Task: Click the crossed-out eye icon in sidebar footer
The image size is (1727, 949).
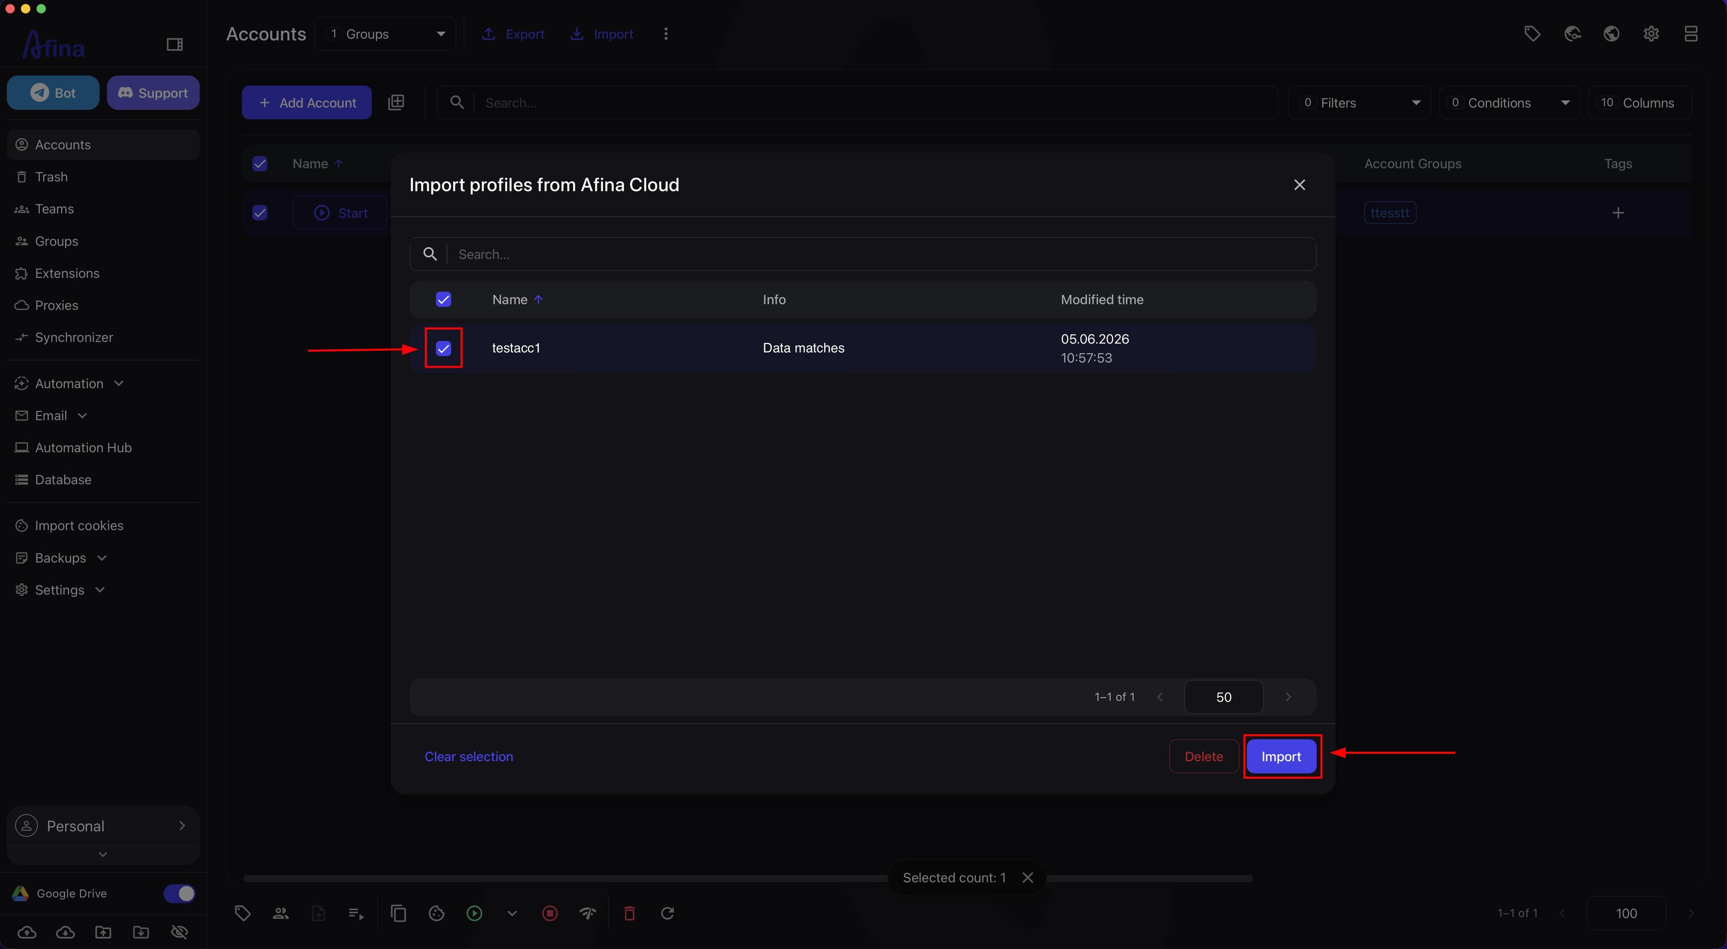Action: 179,932
